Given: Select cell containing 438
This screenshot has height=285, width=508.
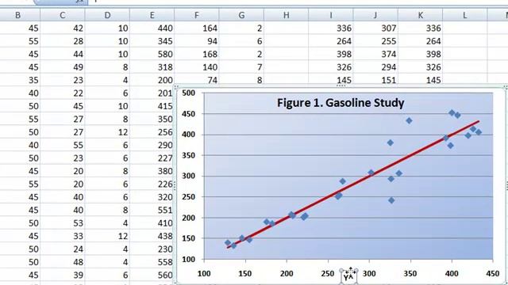Looking at the screenshot, I should click(152, 236).
